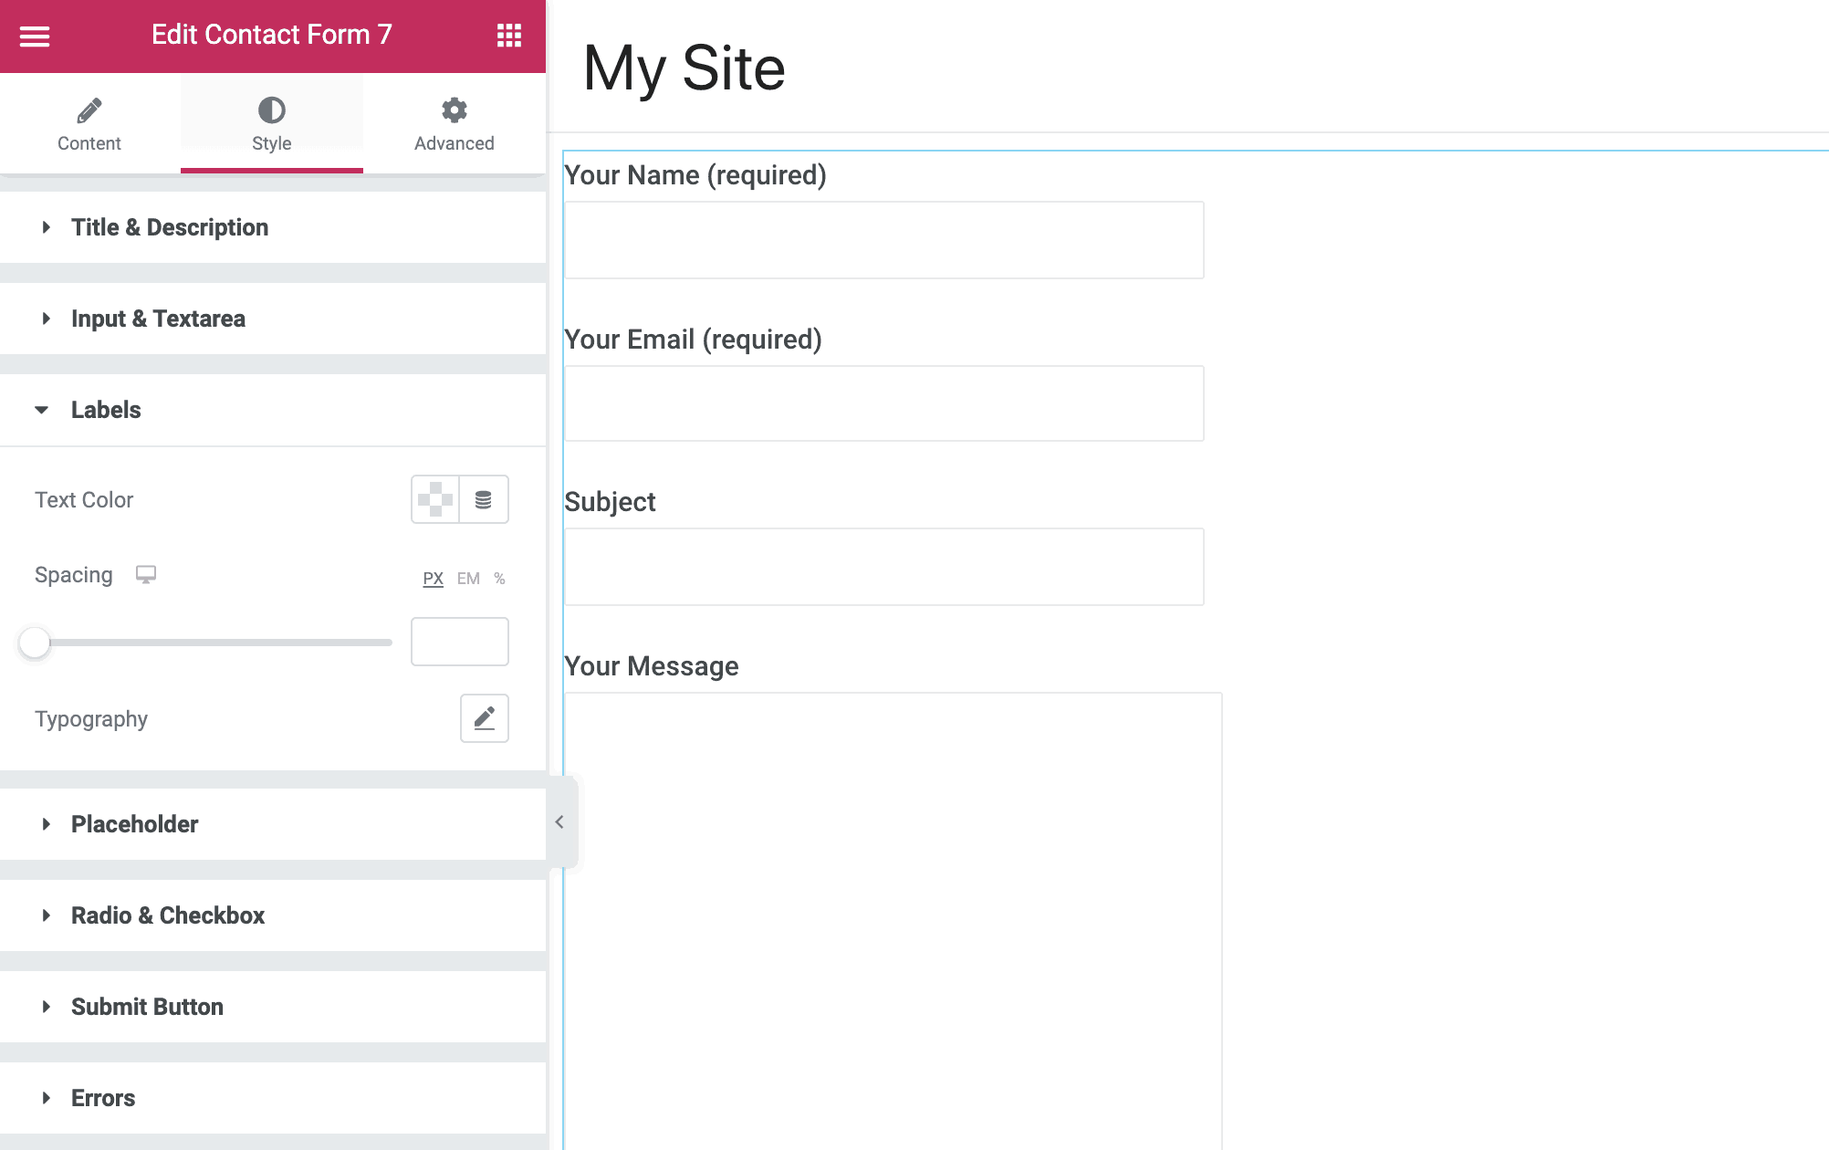Click the Your Message textarea
Viewport: 1829px width, 1150px height.
pyautogui.click(x=894, y=913)
